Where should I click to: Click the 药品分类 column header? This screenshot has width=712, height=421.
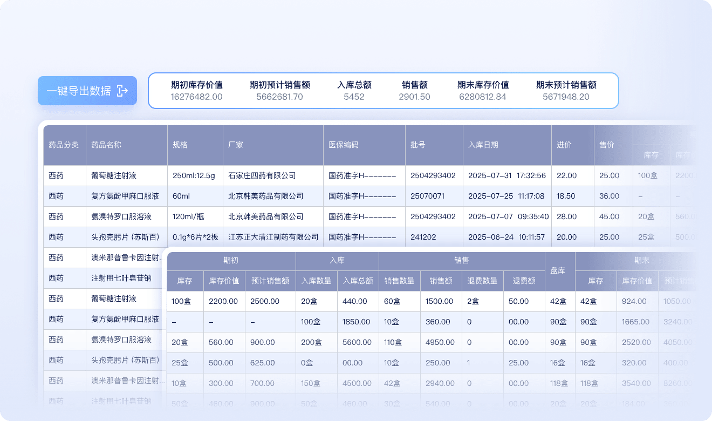coord(64,145)
